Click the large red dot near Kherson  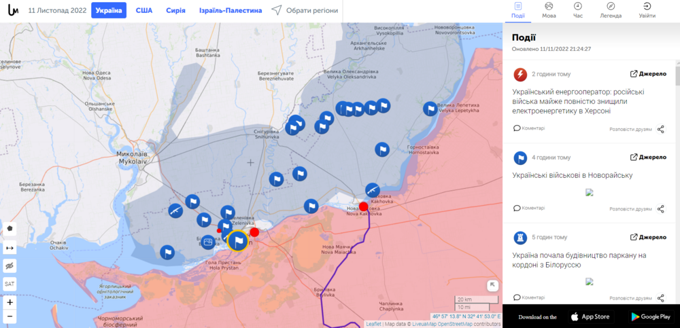point(254,232)
